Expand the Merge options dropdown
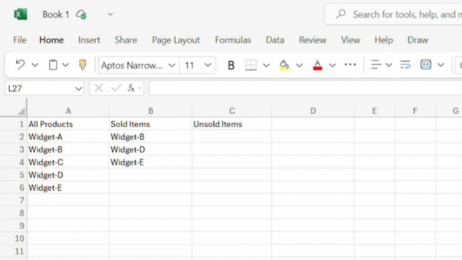 click(440, 65)
